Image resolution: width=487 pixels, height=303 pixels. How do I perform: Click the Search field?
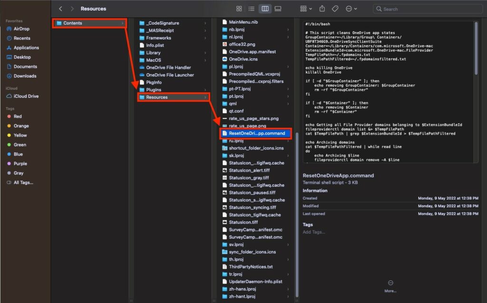tap(428, 9)
